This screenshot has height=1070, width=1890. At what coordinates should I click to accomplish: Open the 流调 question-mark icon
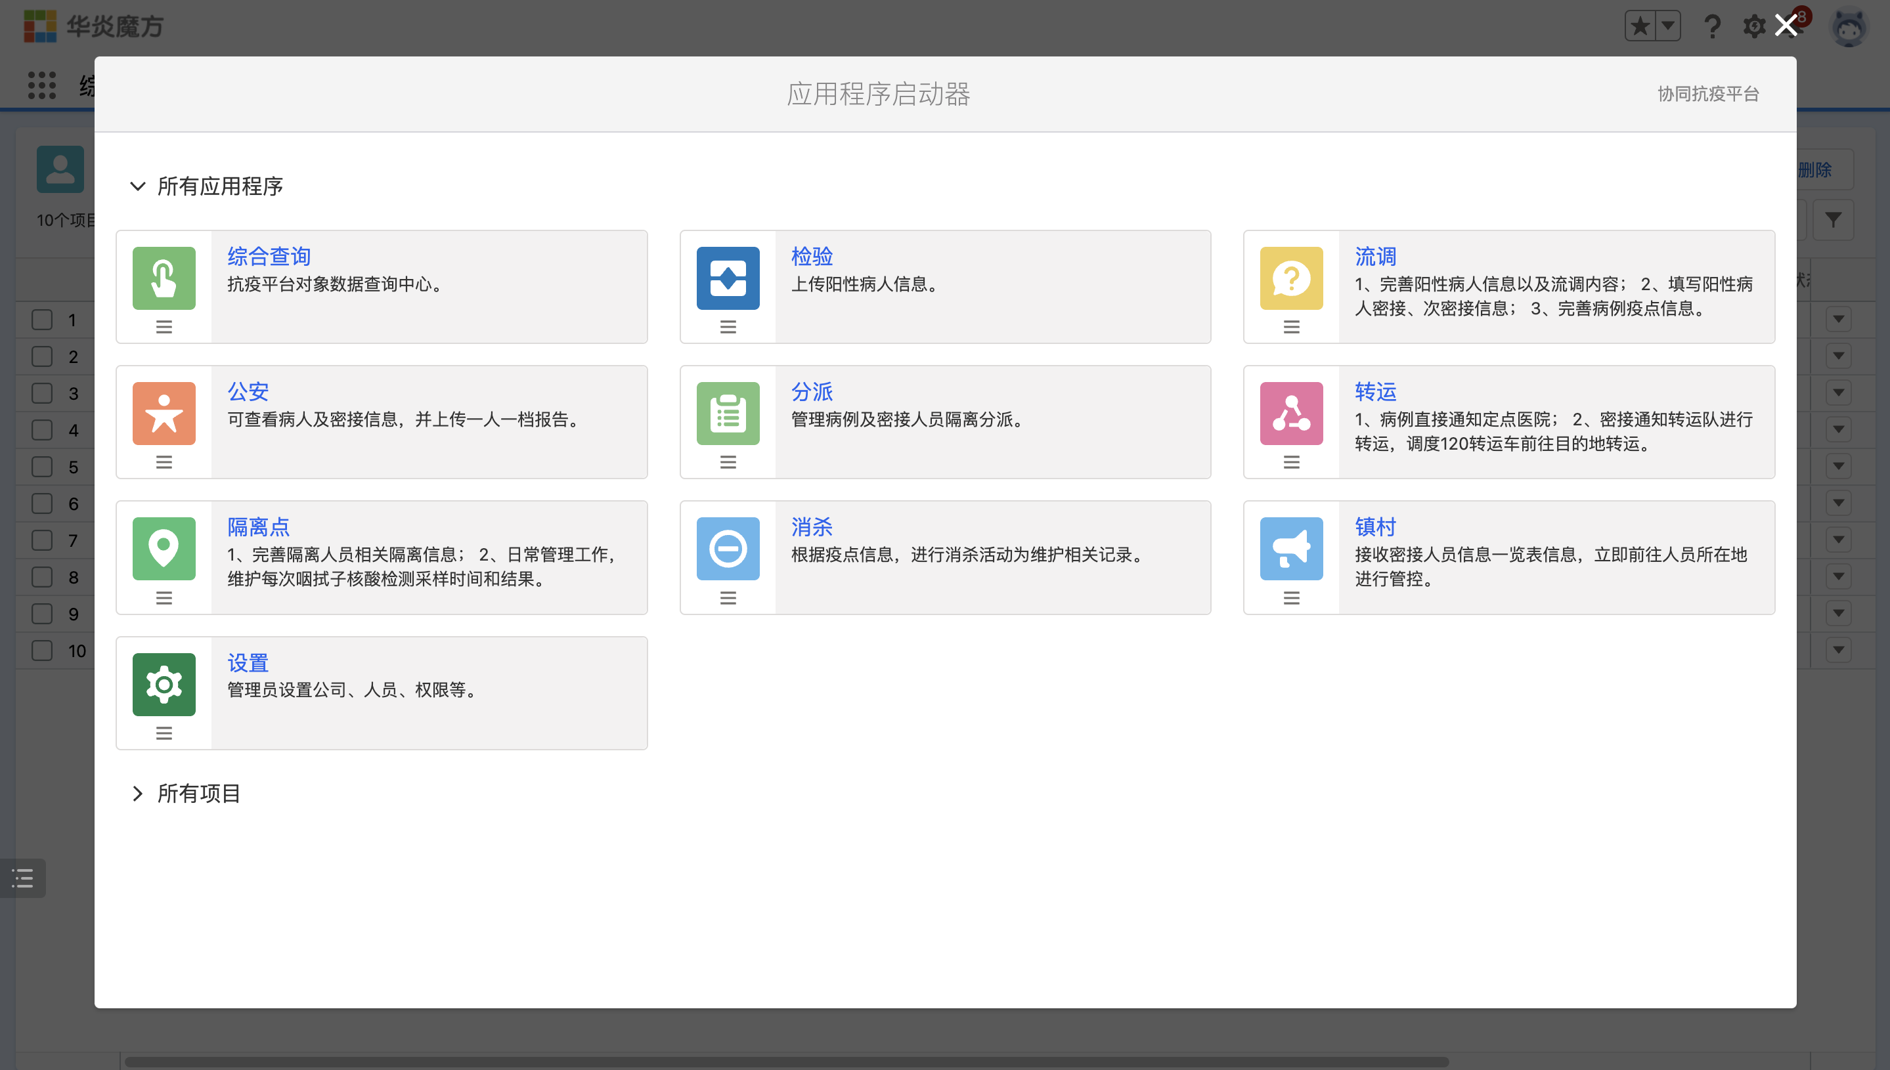(1291, 278)
